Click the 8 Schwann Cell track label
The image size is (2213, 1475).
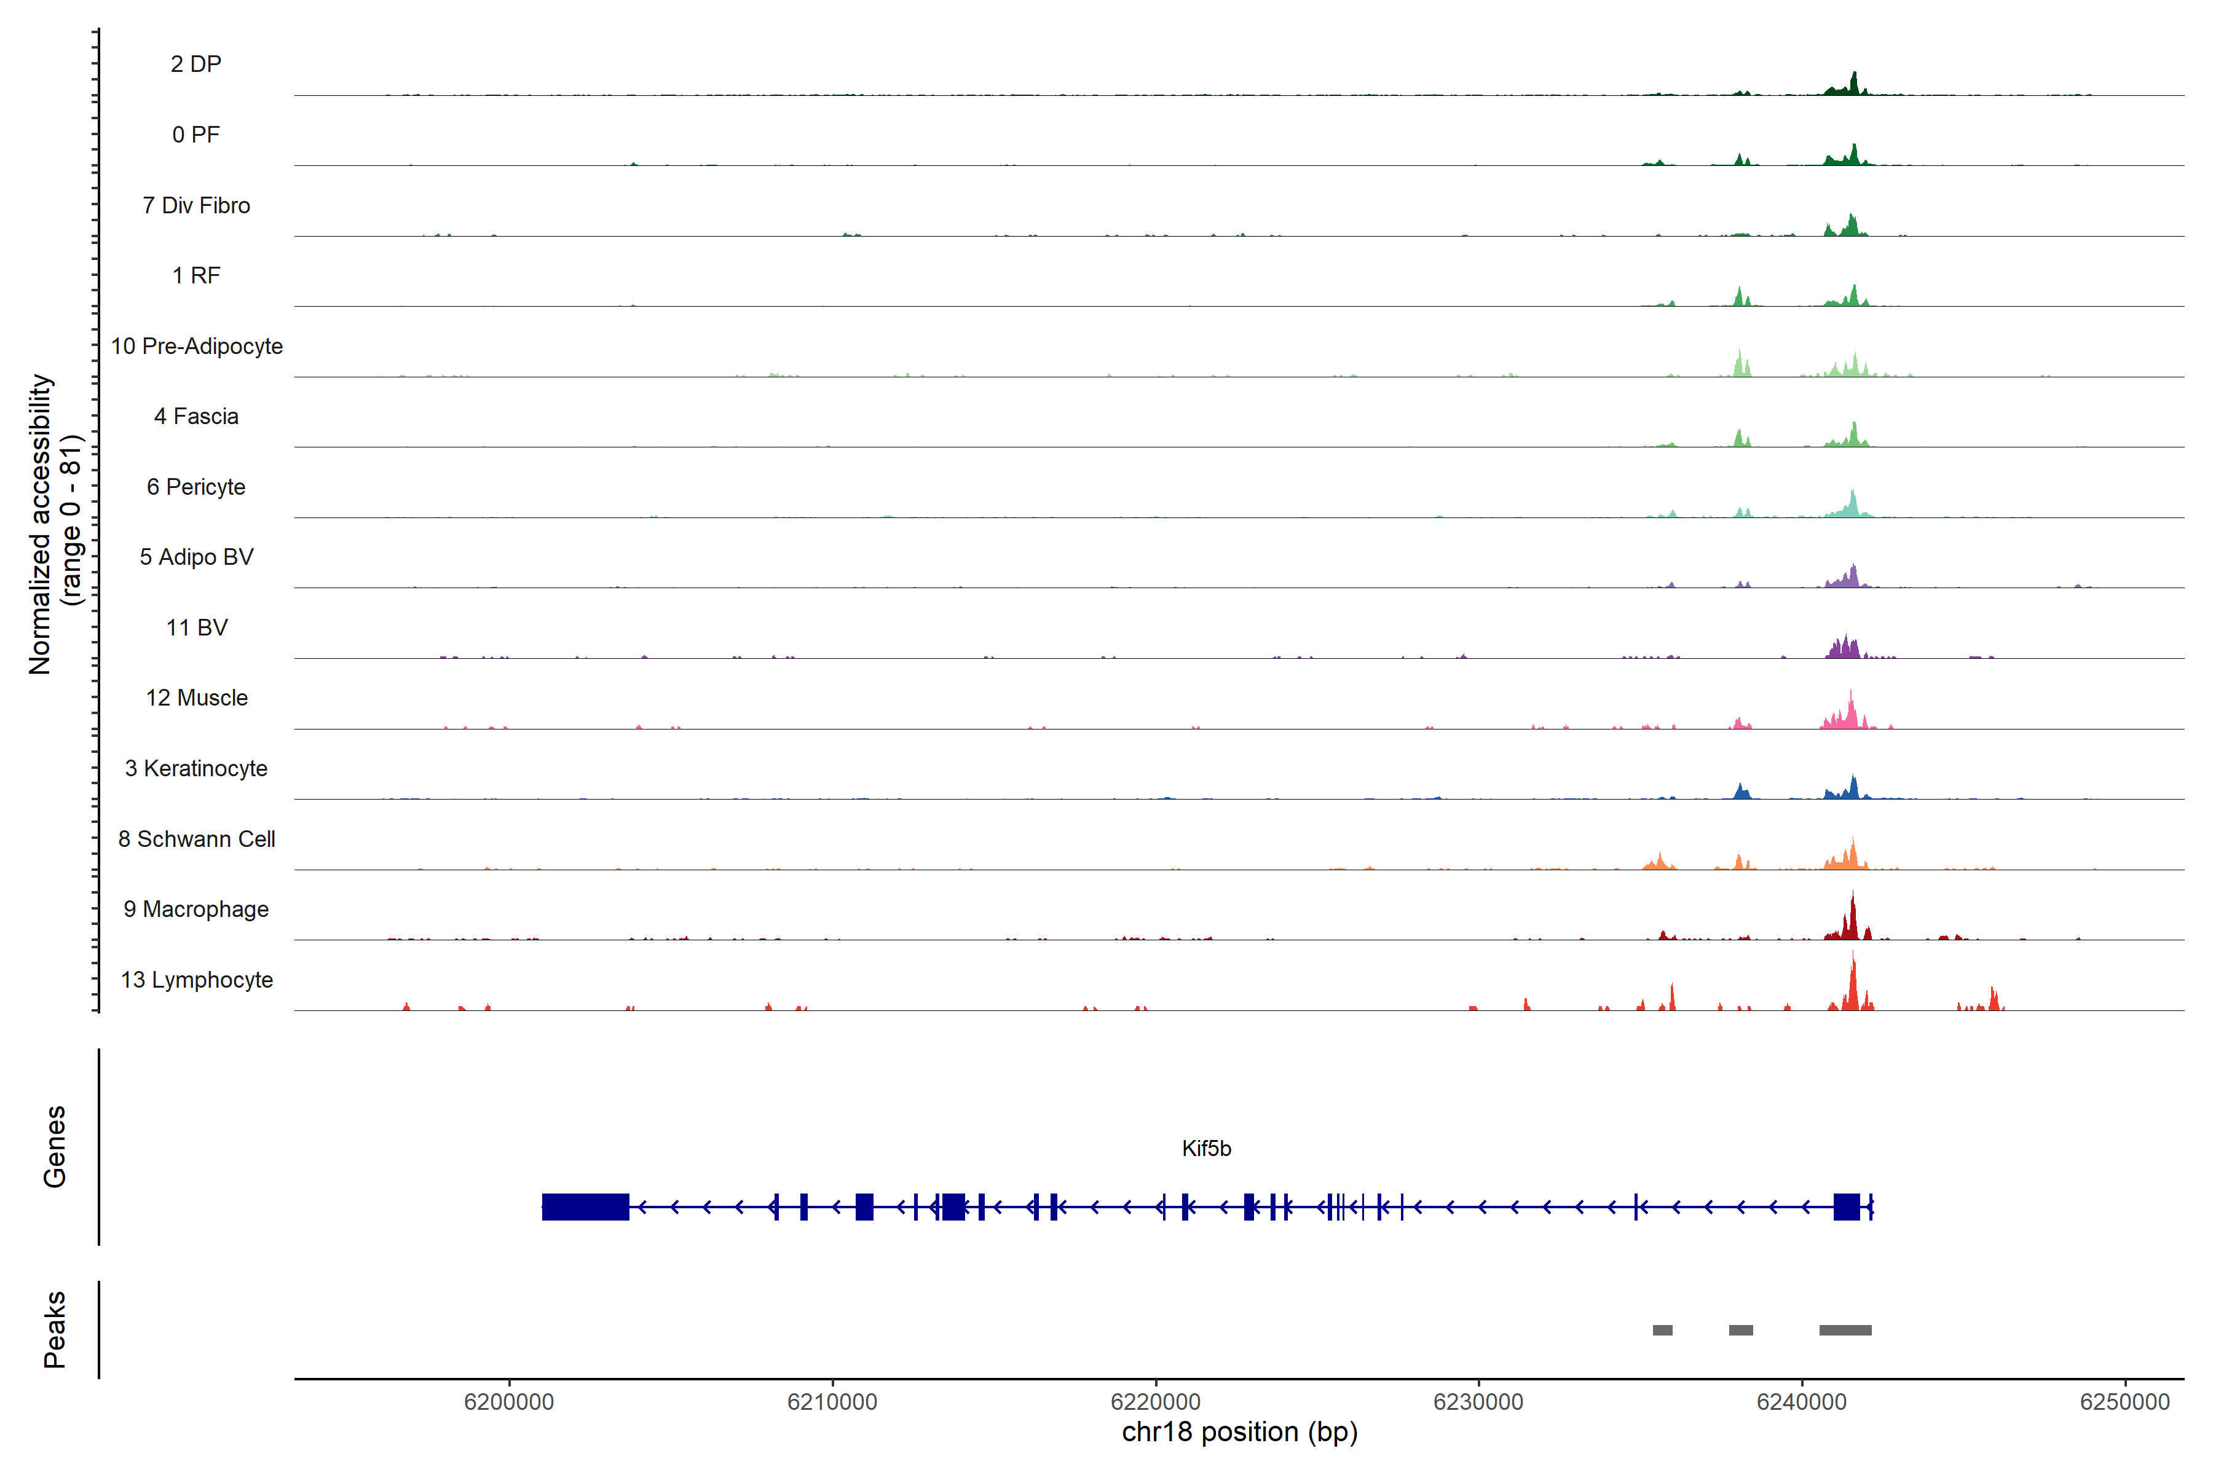pos(197,839)
